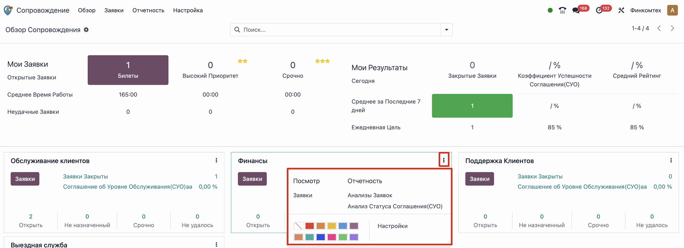Screen dimensions: 684x248
Task: Open the Отчетность top menu
Action: tap(148, 10)
